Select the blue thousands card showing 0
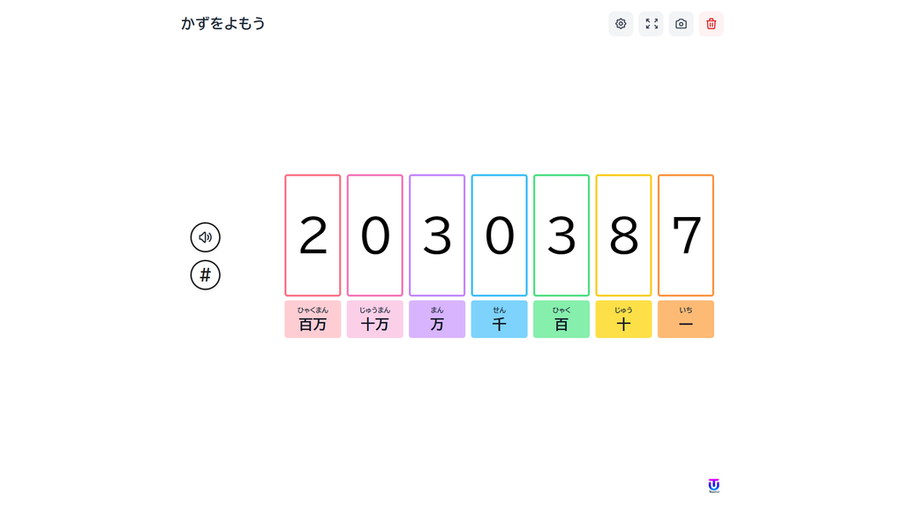 pyautogui.click(x=500, y=235)
